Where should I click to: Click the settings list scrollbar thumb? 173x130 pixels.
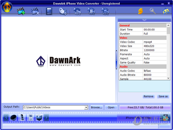click(x=168, y=31)
